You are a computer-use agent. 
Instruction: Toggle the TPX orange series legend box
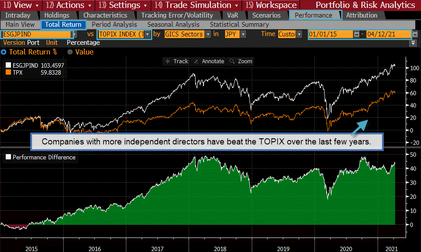[x=8, y=72]
